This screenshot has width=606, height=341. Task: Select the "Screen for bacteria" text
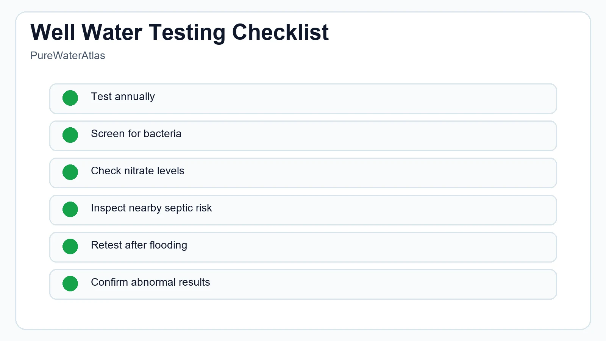pos(136,134)
